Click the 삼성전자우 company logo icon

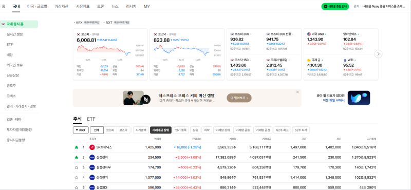click(92, 167)
